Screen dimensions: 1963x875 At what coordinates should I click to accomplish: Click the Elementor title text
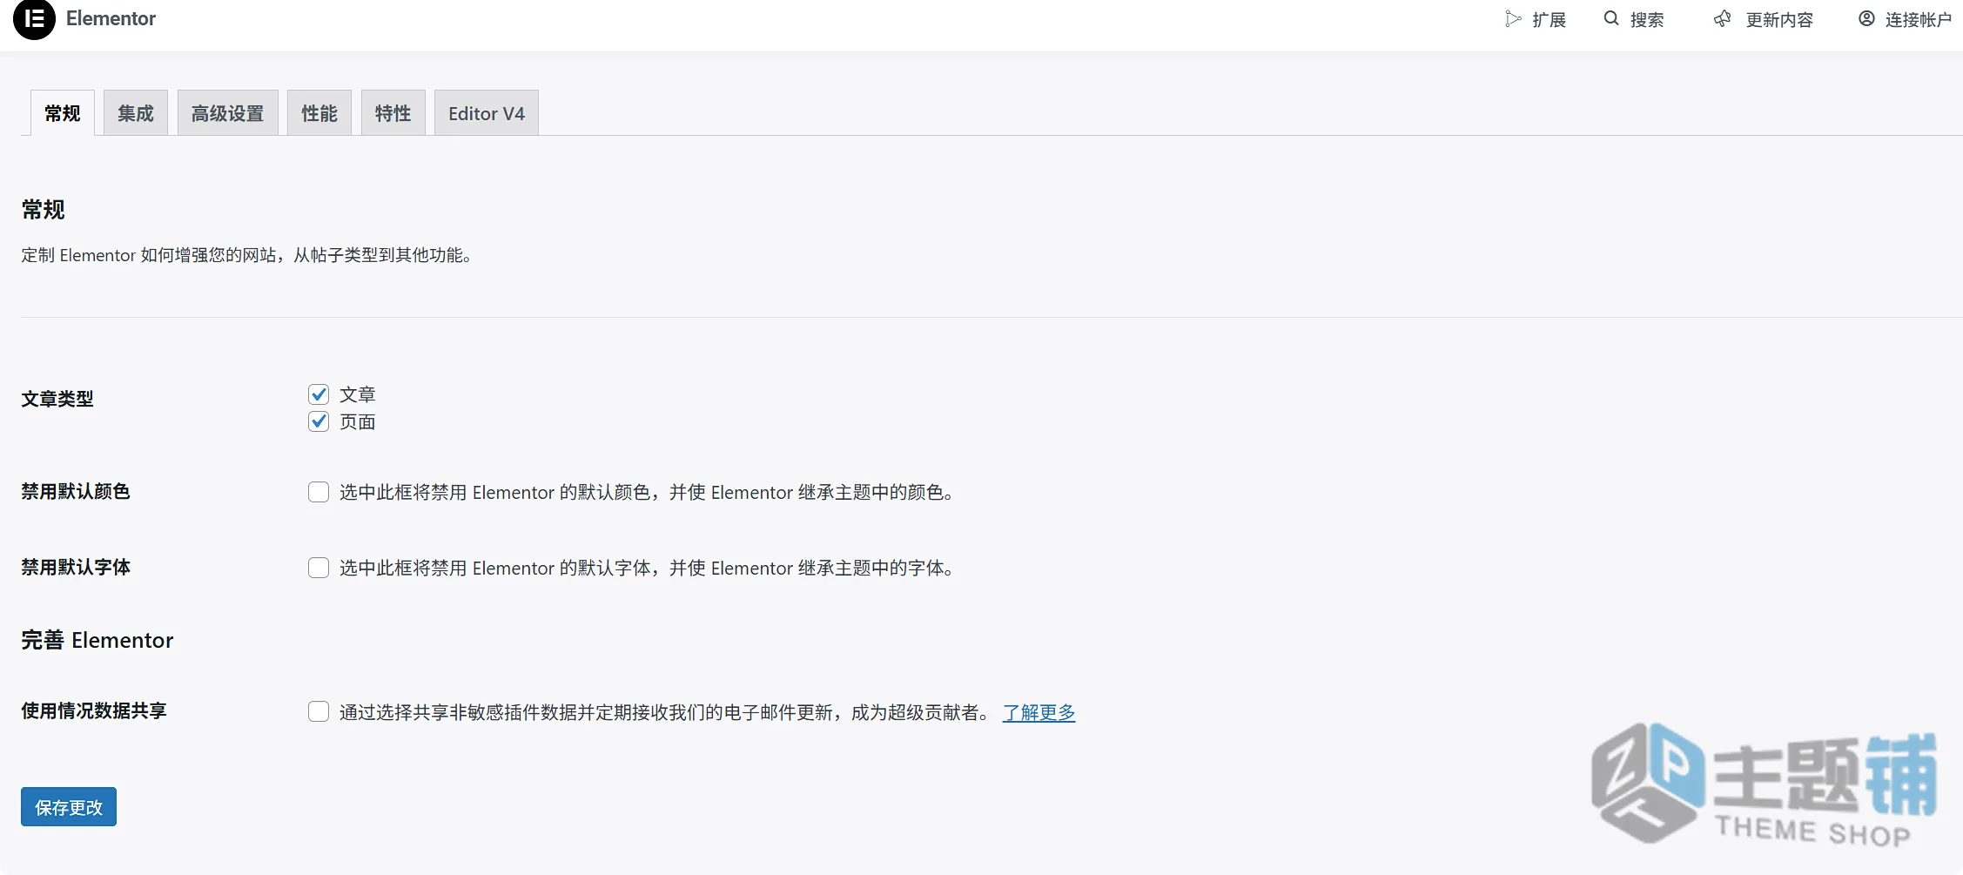pos(111,18)
